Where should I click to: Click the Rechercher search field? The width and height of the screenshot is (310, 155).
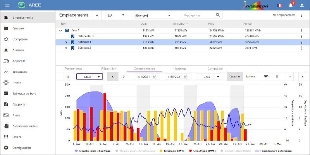pyautogui.click(x=198, y=15)
